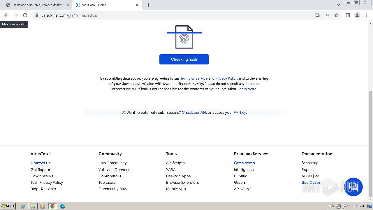Screen dimensions: 373x210
Task: Click the padlock site info icon
Action: tap(36, 15)
